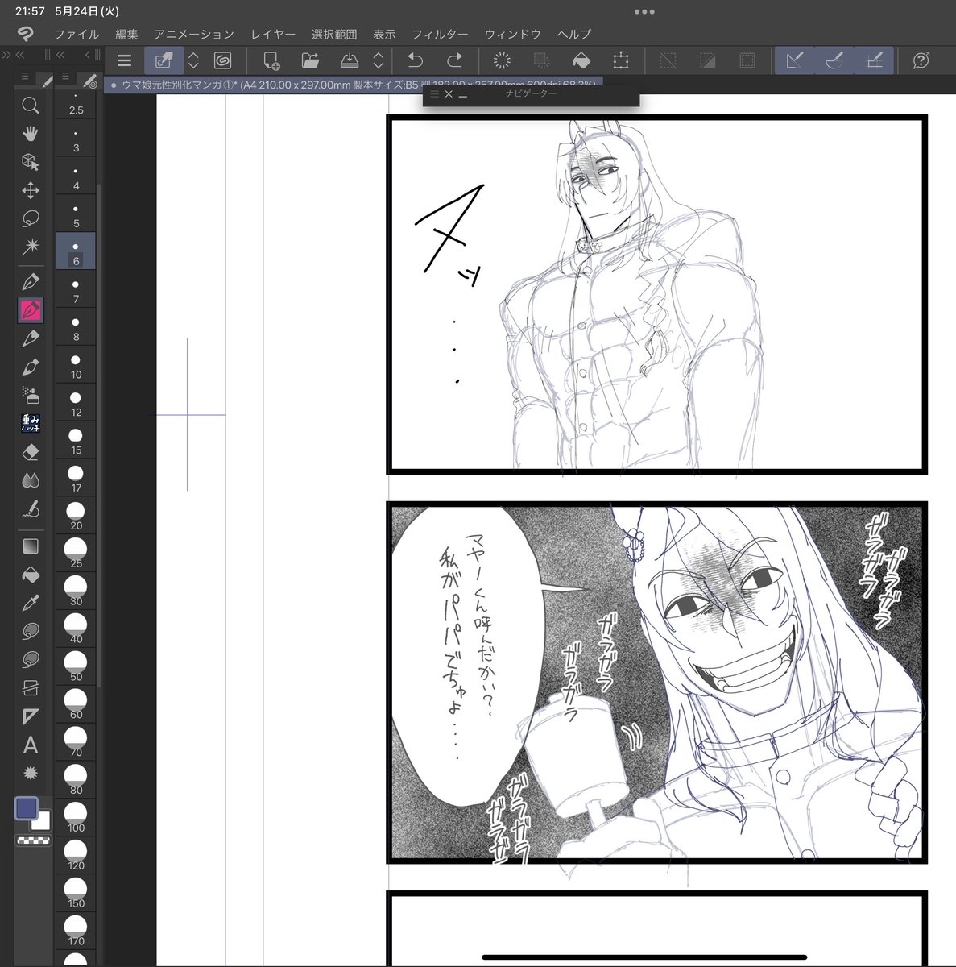
Task: Expand palette dock with >> arrows
Action: 6,54
